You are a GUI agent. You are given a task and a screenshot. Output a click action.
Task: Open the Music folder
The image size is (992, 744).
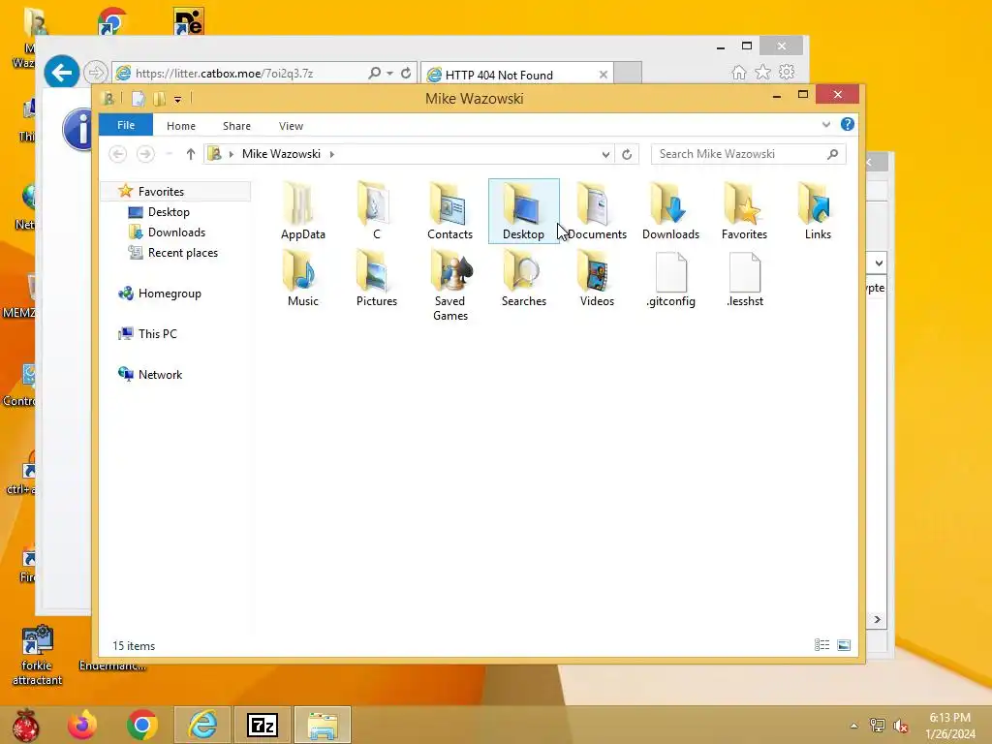(303, 278)
